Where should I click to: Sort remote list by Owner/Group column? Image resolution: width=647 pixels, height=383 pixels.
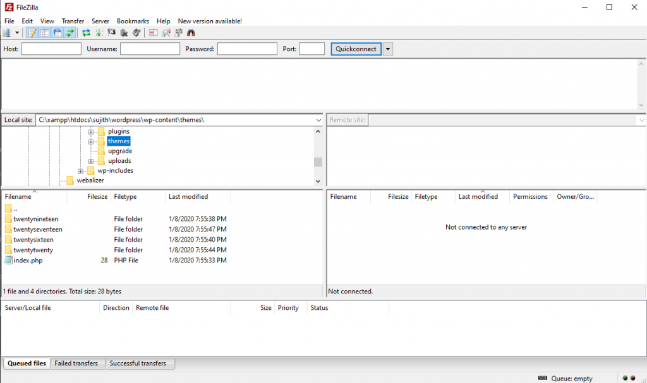[575, 197]
